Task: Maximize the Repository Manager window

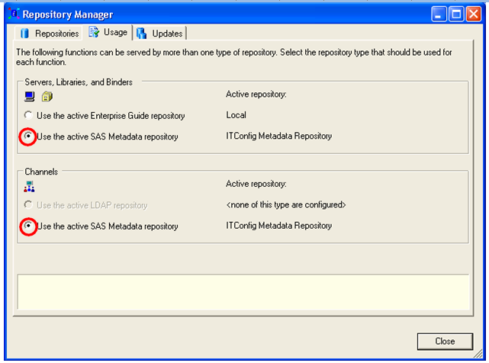Action: coord(456,14)
